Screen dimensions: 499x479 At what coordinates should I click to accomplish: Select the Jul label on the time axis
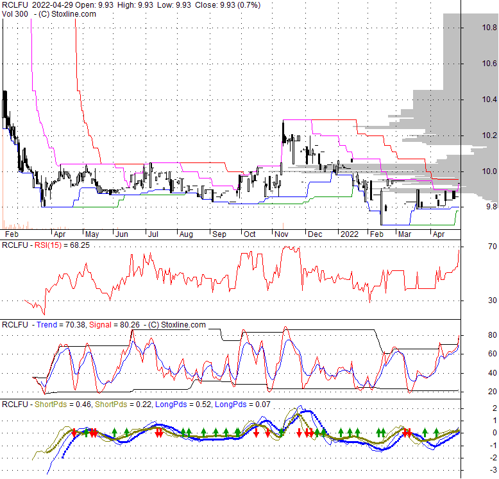(x=153, y=234)
